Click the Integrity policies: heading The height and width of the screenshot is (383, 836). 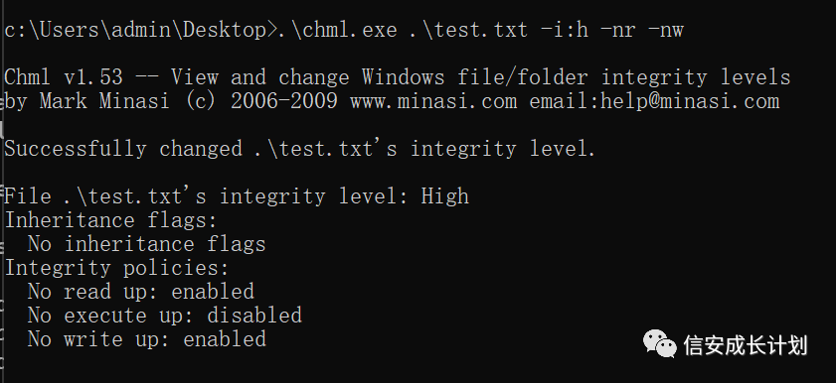(x=116, y=268)
